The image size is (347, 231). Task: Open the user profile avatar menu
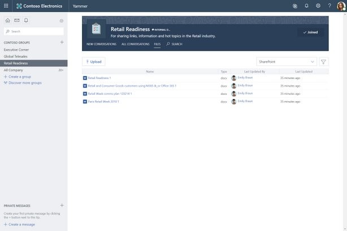341,6
